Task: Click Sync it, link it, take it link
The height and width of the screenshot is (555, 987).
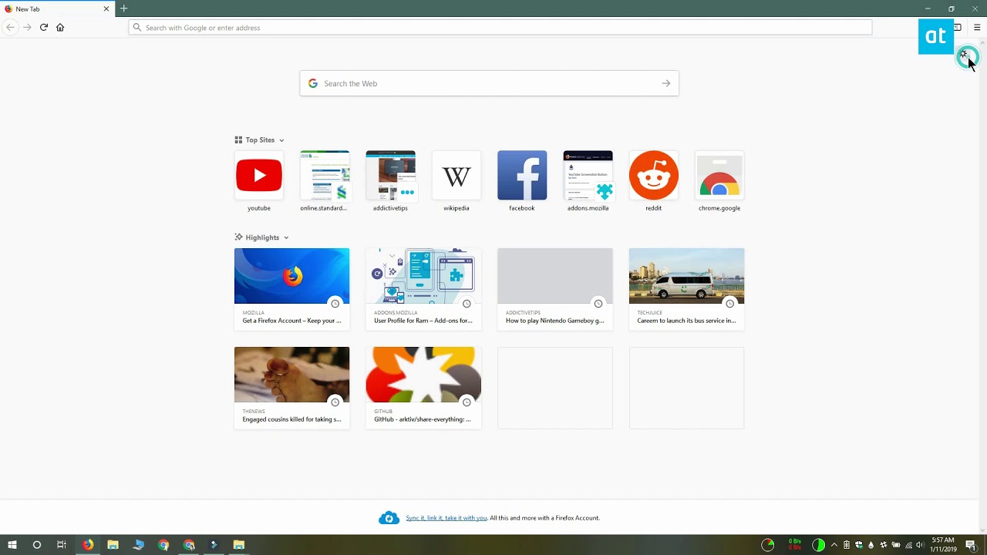Action: click(446, 518)
